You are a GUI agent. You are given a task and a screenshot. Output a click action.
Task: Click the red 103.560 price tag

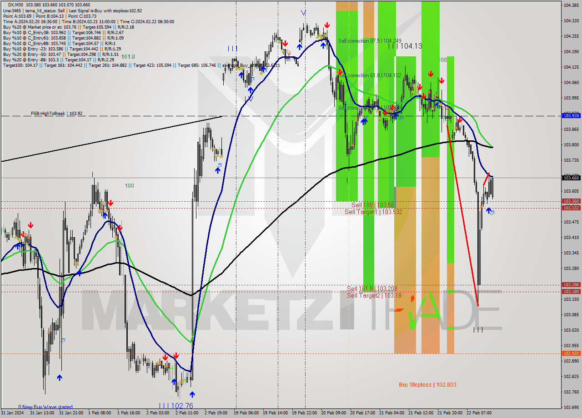(x=571, y=201)
